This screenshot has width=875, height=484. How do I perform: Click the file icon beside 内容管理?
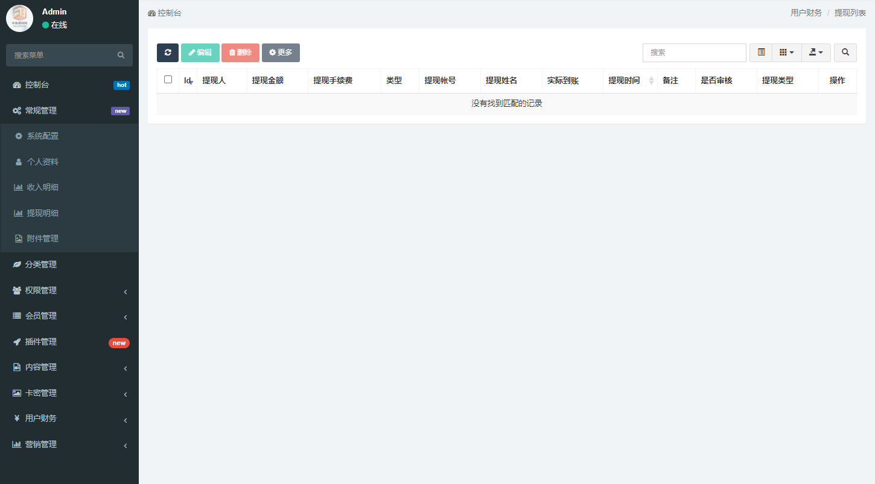(17, 368)
